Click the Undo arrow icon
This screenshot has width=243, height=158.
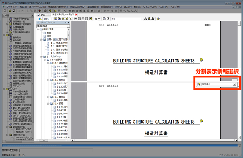(19, 11)
